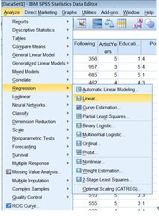Click the select cases grid icon
Screen dimensions: 159x216
pos(121,23)
